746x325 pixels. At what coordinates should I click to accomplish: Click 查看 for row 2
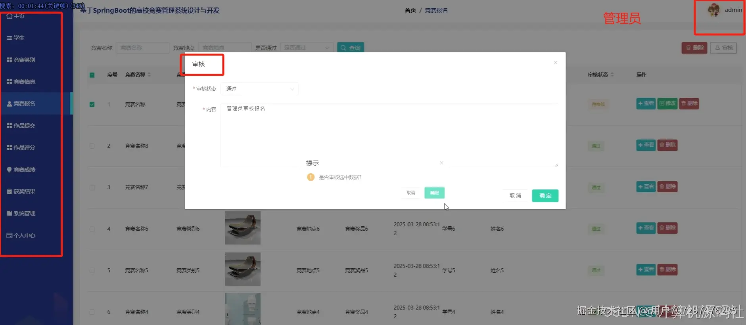coord(646,145)
